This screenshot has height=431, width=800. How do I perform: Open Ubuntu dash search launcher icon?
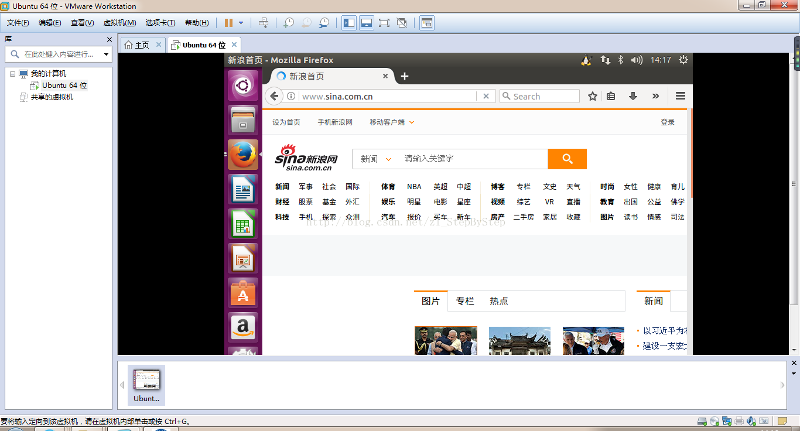click(x=242, y=86)
